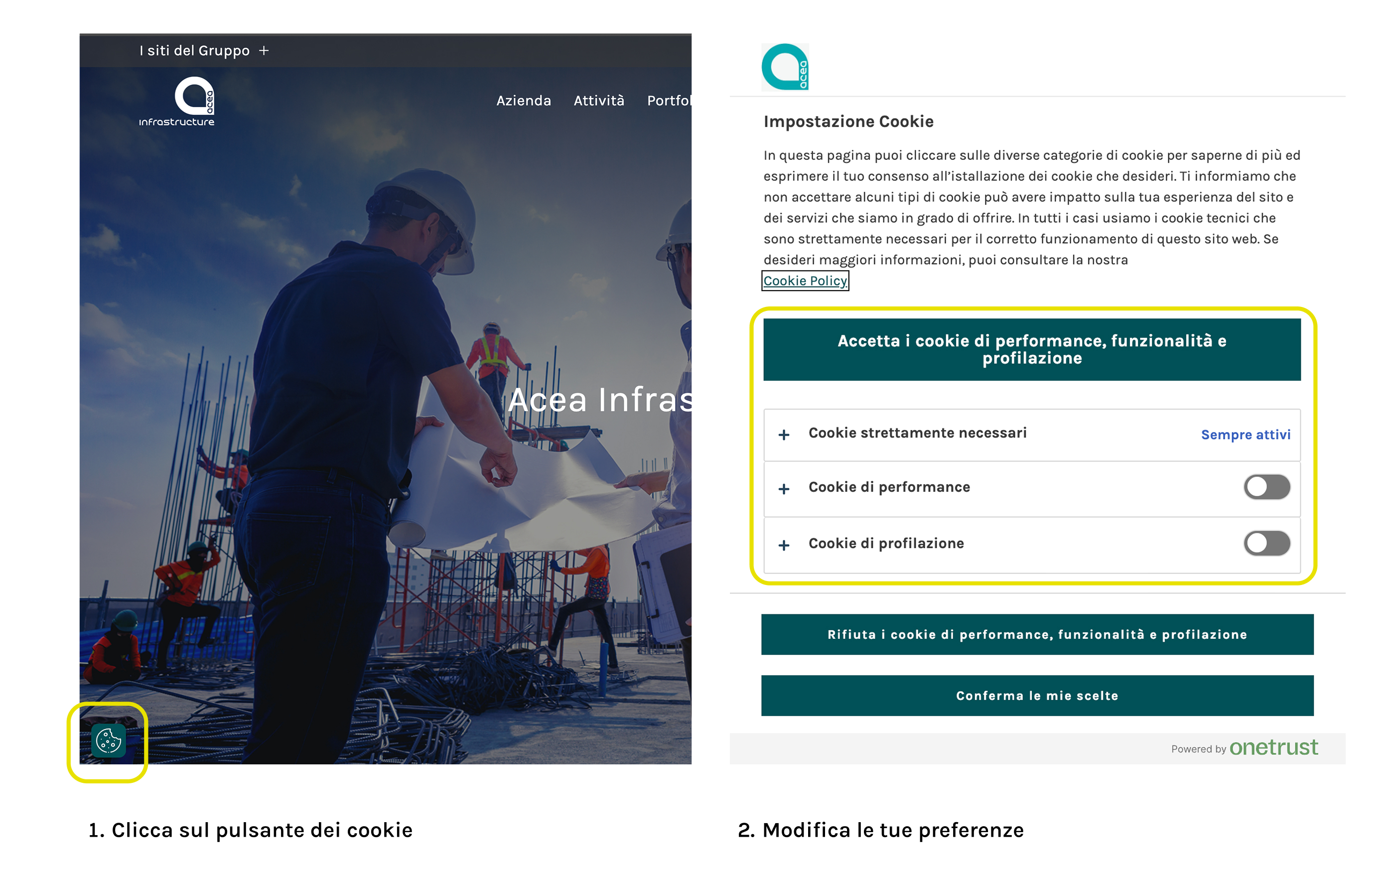Toggle the Cookie di profilazione switch
This screenshot has height=874, width=1395.
click(1267, 543)
